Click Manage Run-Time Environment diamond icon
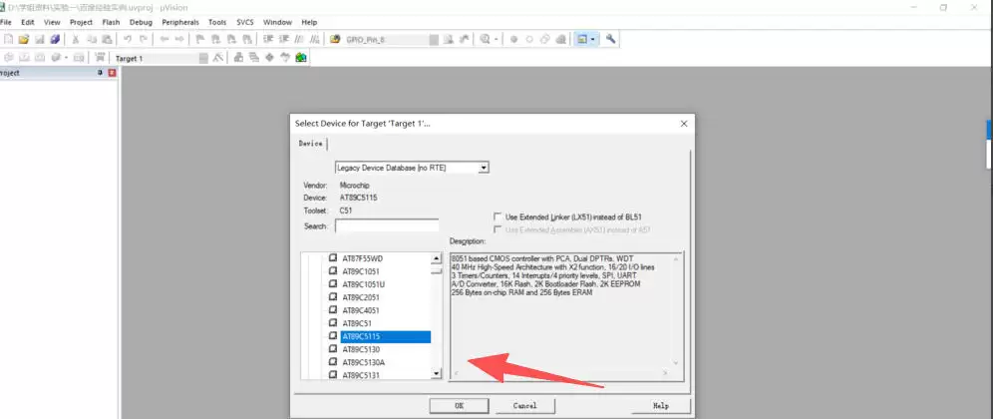 (x=269, y=58)
